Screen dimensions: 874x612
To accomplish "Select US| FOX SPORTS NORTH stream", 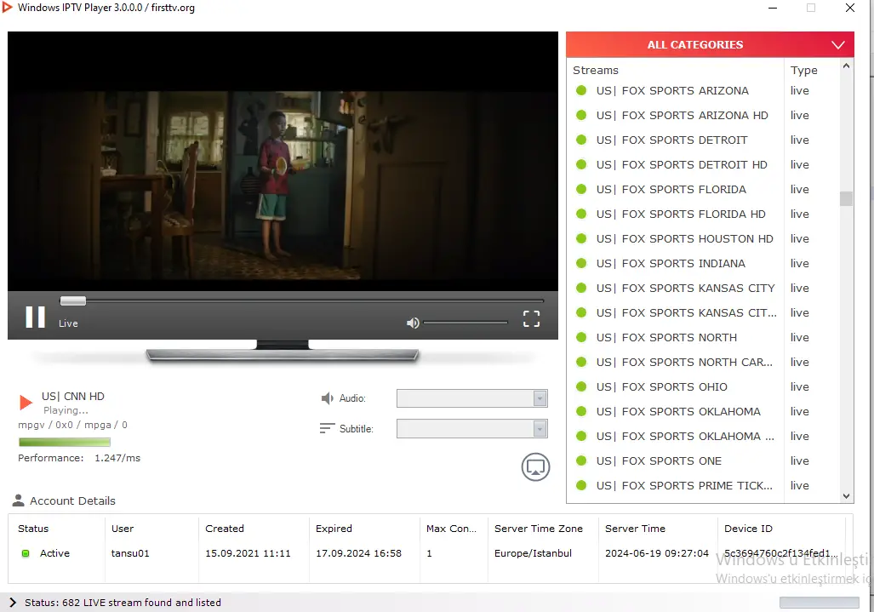I will 666,338.
